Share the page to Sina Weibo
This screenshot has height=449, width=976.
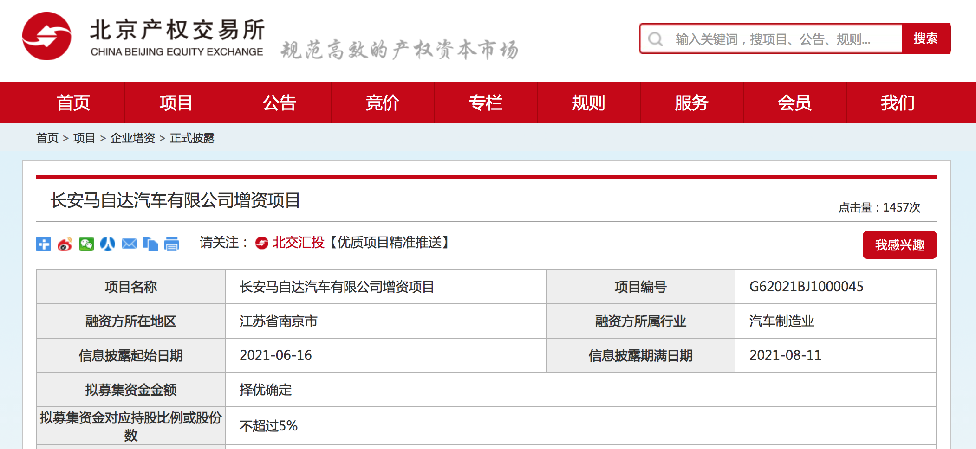65,244
